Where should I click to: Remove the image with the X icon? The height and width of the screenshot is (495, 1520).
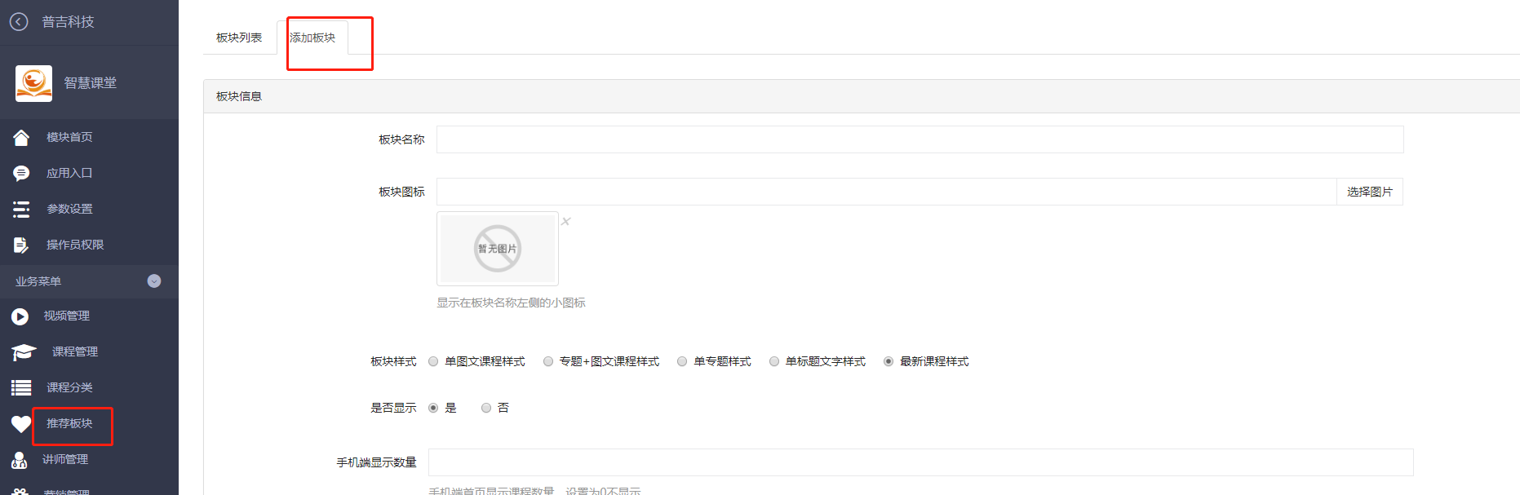point(565,221)
